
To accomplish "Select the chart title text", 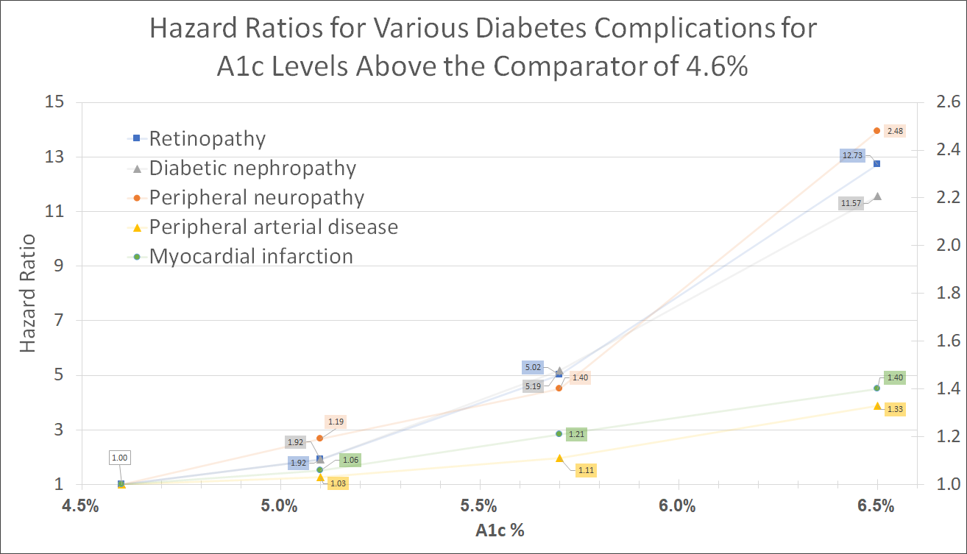I will [483, 47].
